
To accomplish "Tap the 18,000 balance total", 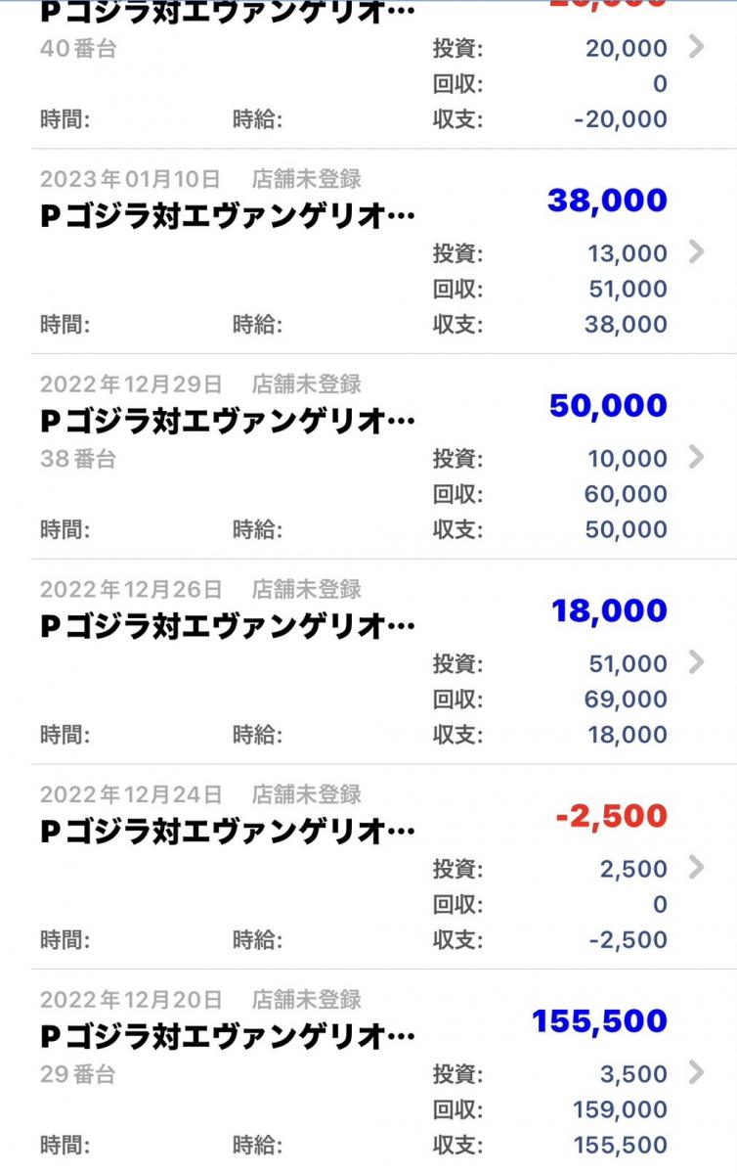I will (x=609, y=611).
